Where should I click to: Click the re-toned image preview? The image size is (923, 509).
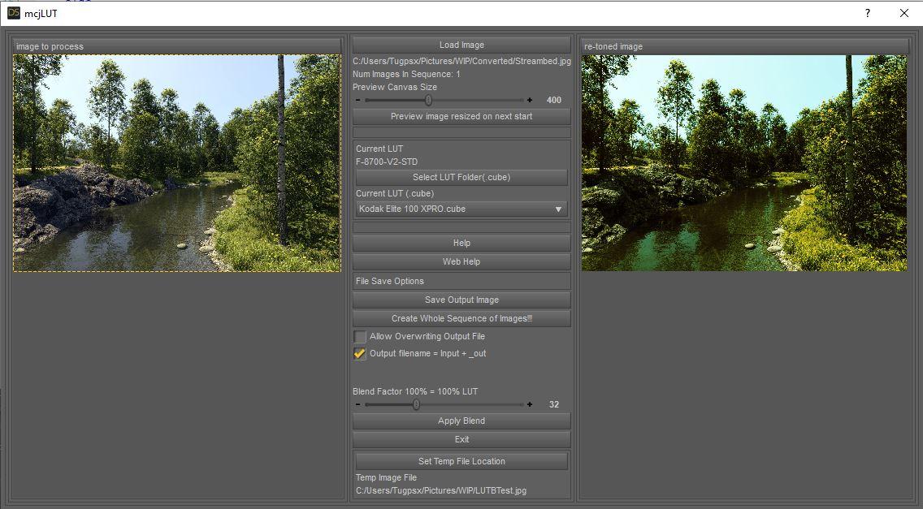point(744,163)
